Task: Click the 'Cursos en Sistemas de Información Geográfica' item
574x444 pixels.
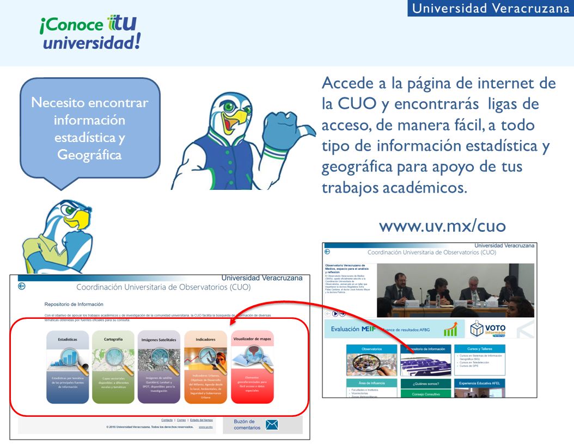Action: pyautogui.click(x=481, y=357)
